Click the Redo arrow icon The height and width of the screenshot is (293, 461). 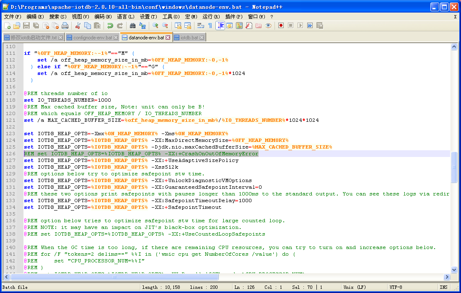coord(120,26)
